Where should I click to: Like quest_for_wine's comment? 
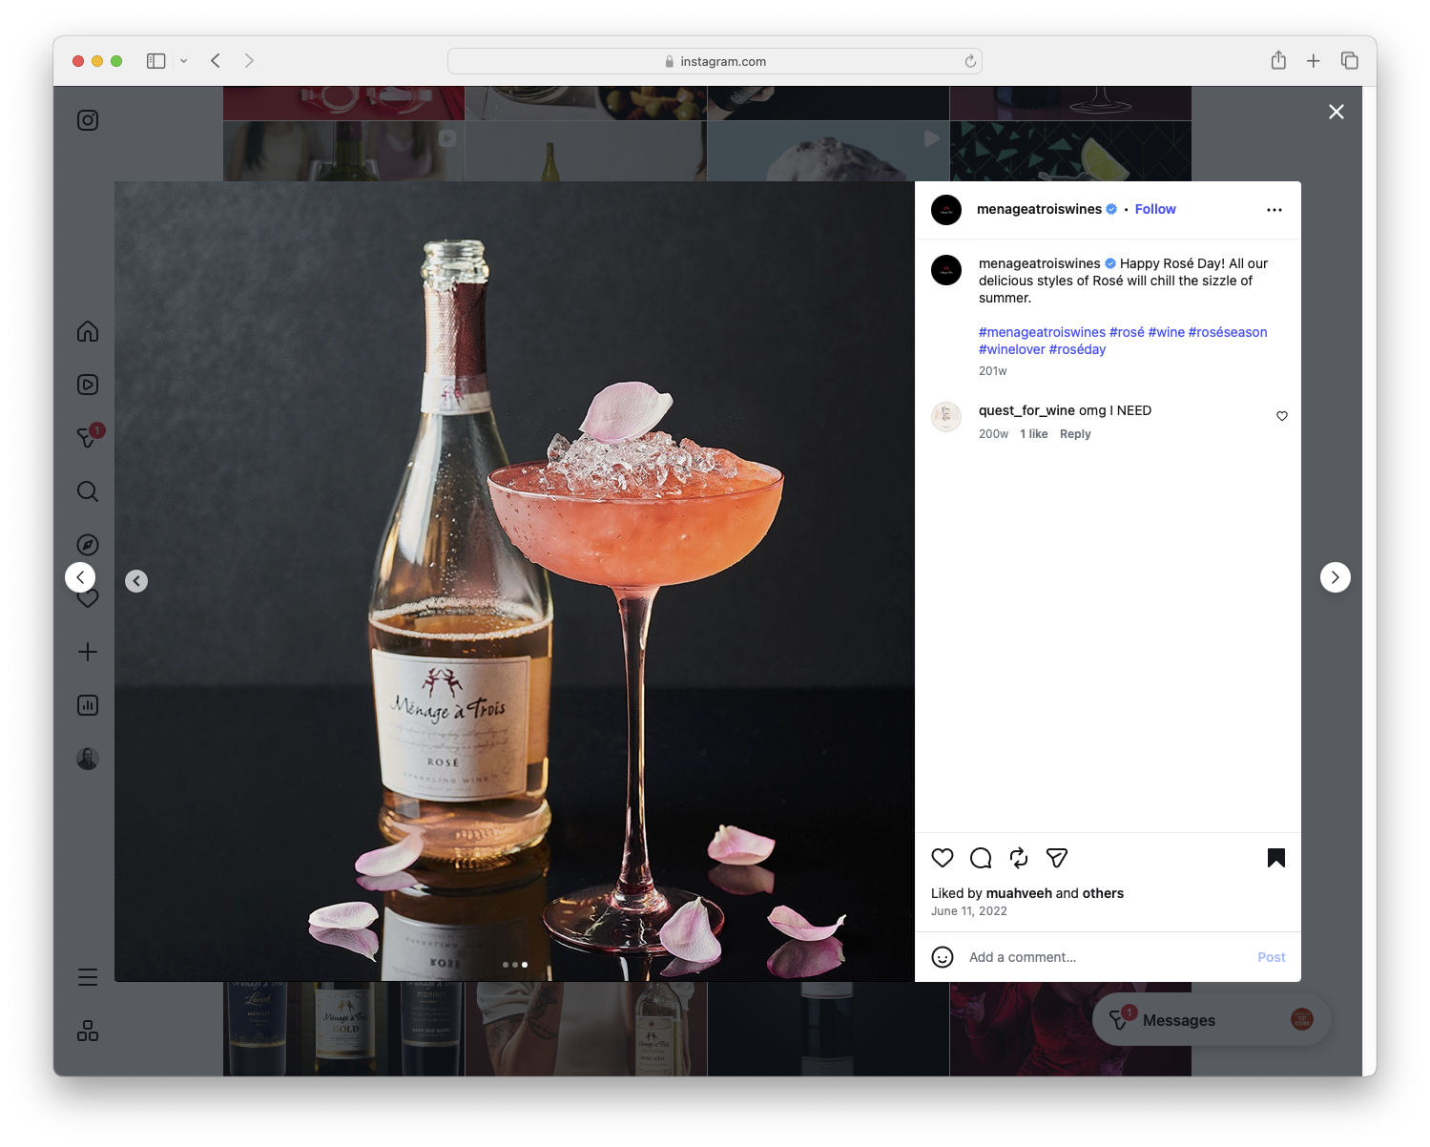1281,416
